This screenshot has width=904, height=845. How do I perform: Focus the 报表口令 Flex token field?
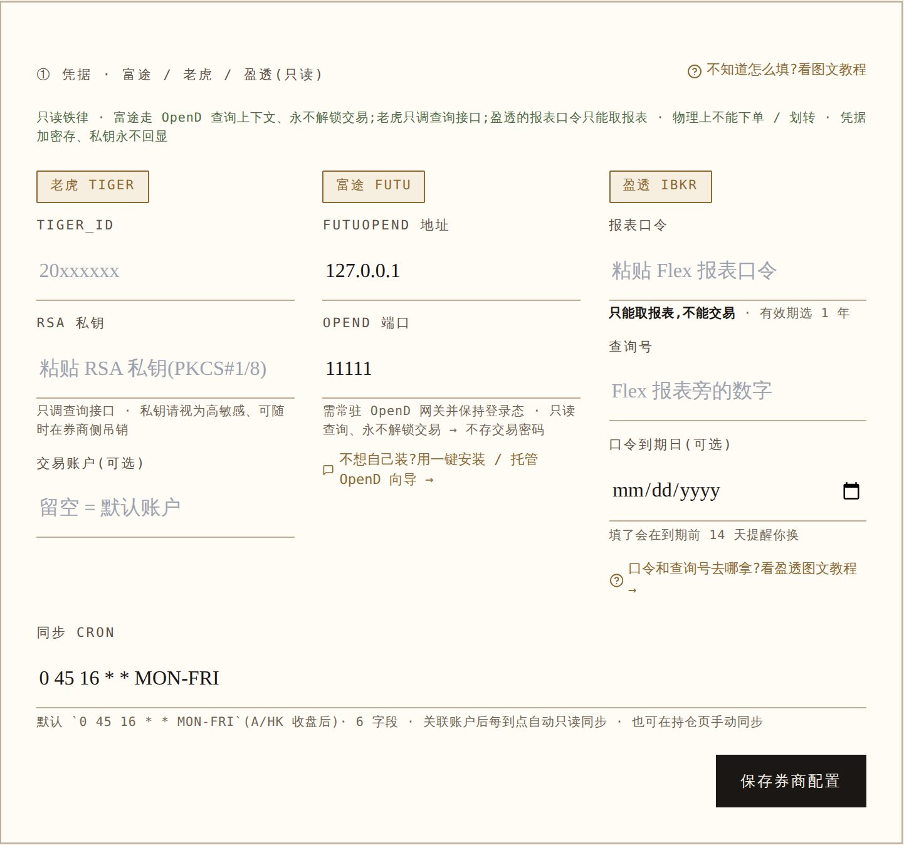pyautogui.click(x=738, y=271)
